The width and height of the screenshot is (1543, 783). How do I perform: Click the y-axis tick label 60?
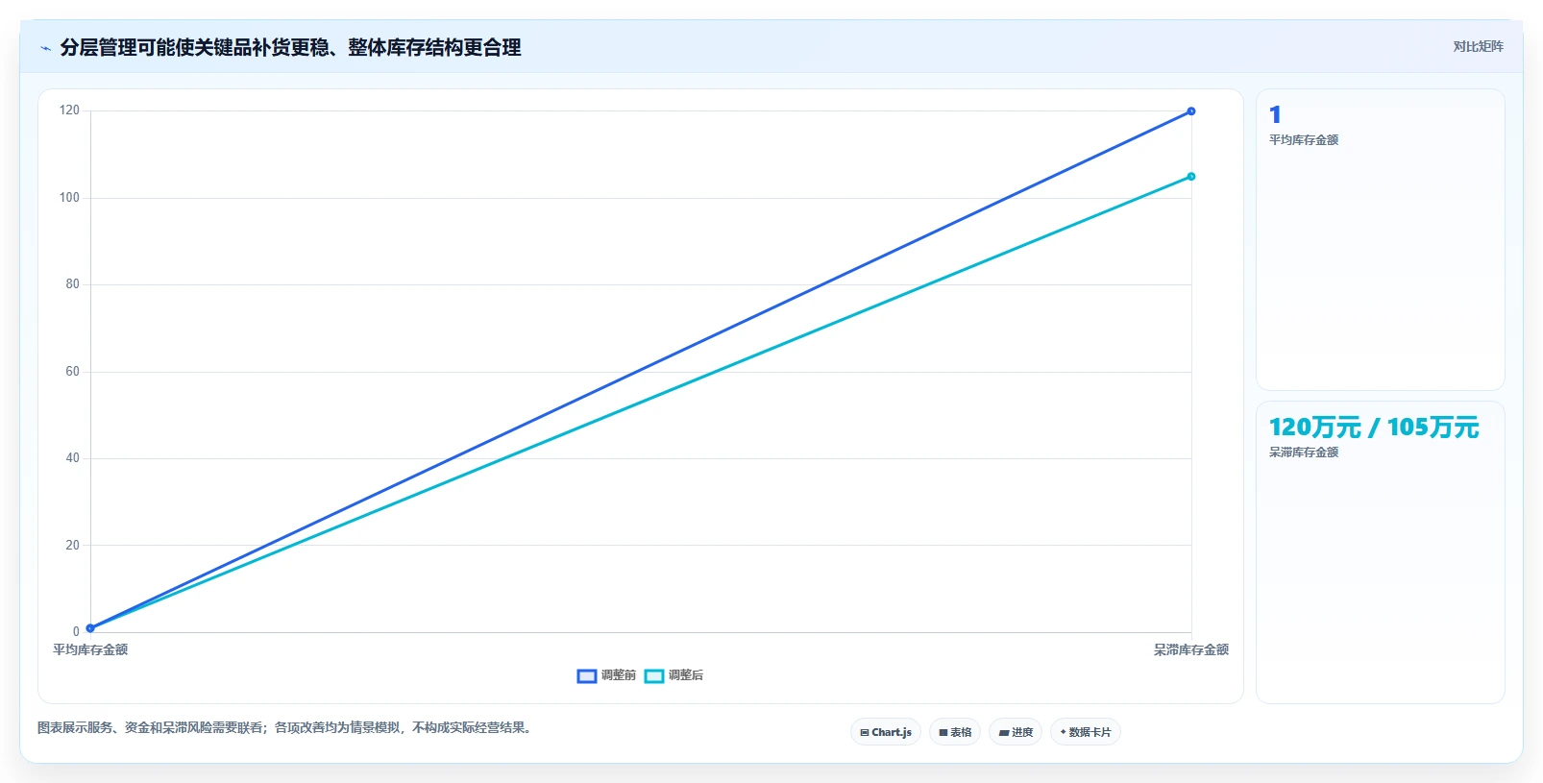[x=73, y=372]
